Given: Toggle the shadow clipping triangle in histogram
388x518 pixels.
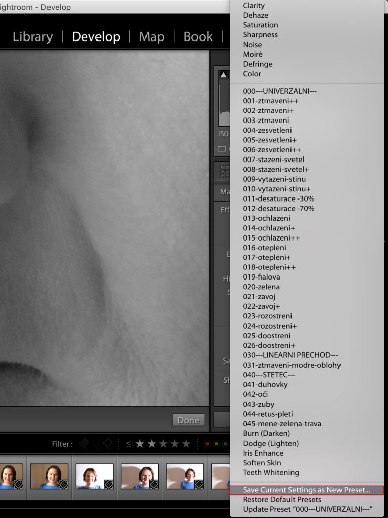Looking at the screenshot, I should (x=223, y=75).
